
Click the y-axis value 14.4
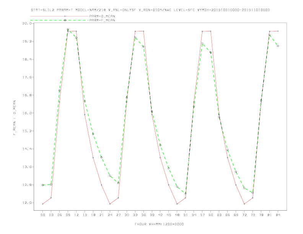(x=27, y=149)
